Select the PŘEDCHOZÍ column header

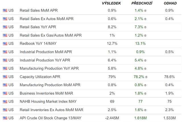point(142,3)
